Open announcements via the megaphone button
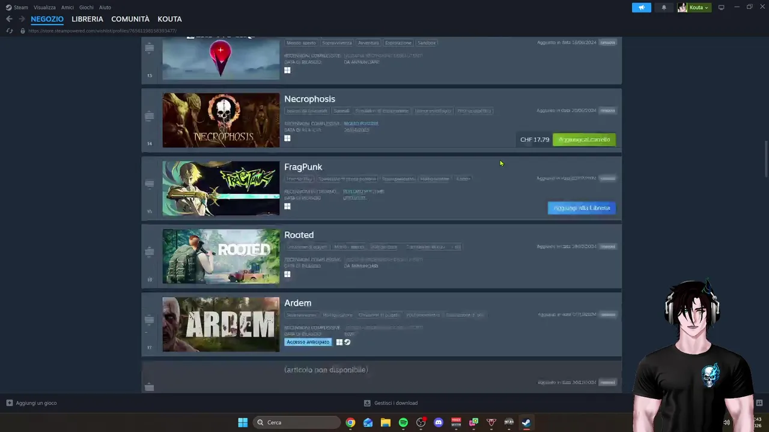The height and width of the screenshot is (432, 769). pyautogui.click(x=642, y=7)
